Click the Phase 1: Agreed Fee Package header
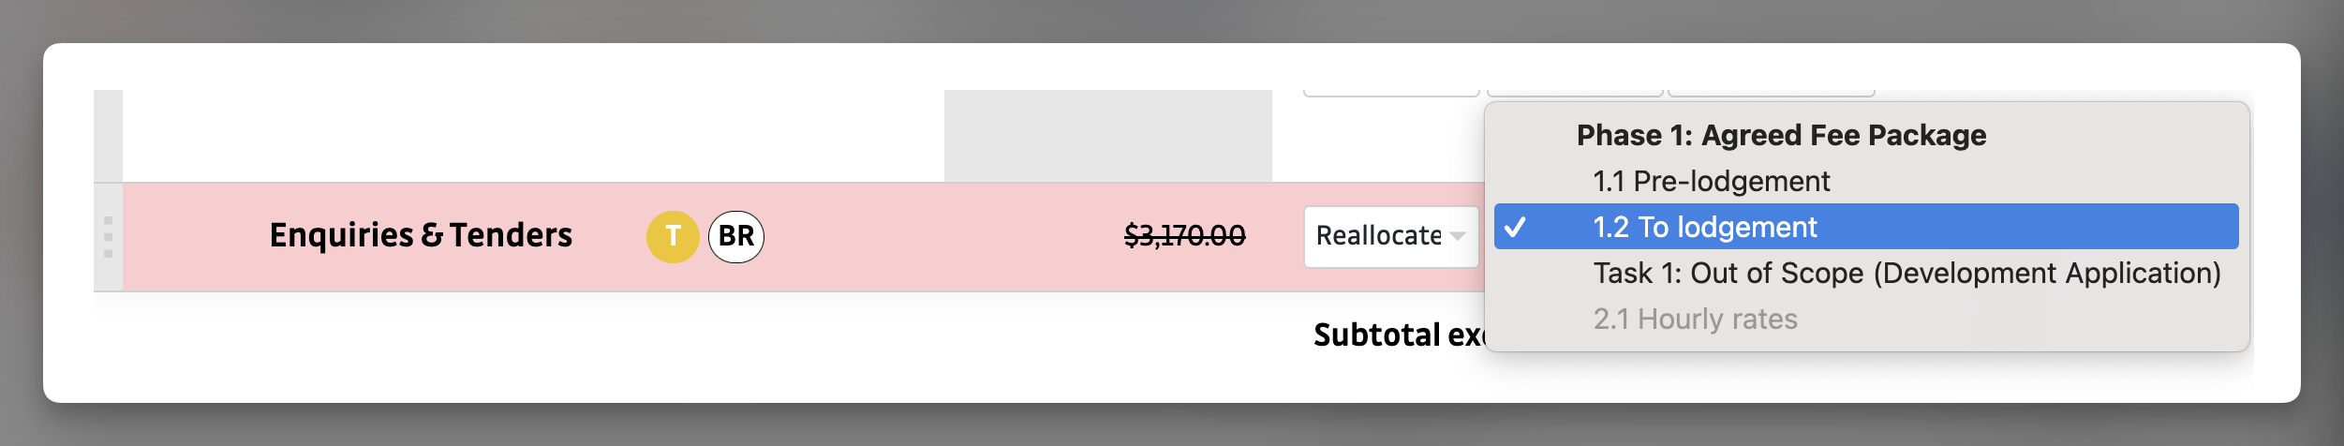The height and width of the screenshot is (446, 2344). 1781,135
